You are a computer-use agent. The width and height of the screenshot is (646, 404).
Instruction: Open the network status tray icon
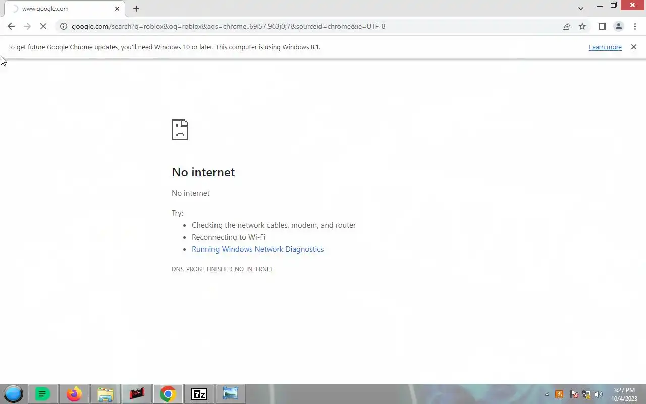tap(586, 395)
